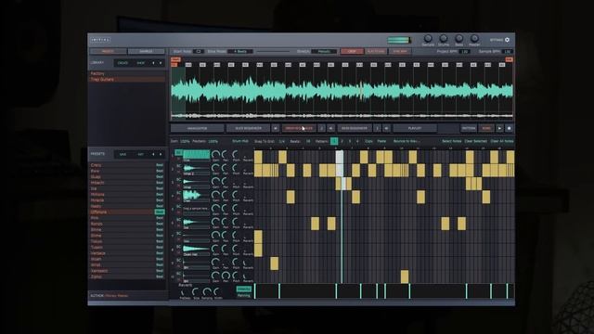Viewport: 594px width, 334px height.
Task: Click the Zoom percentage value
Action: pos(185,141)
